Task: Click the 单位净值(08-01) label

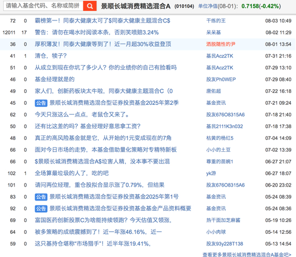Action: click(x=218, y=6)
